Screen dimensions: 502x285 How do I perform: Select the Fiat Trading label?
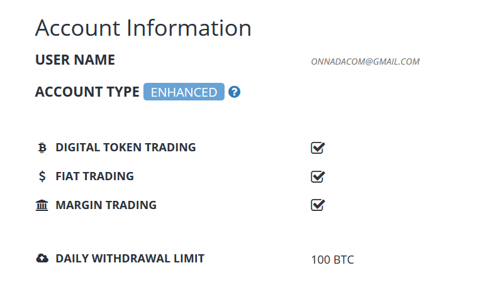[94, 176]
